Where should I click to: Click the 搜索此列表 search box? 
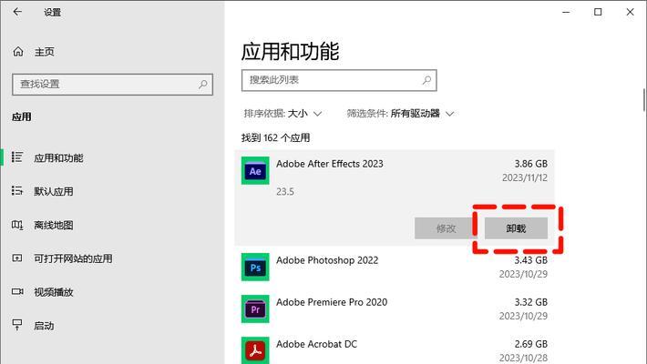339,80
